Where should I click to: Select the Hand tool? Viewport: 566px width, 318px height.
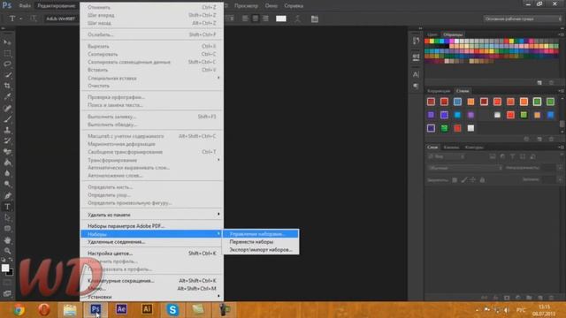coord(7,240)
